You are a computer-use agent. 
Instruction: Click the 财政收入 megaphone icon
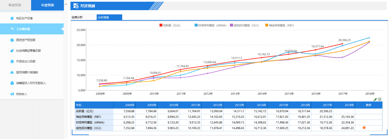point(12,94)
